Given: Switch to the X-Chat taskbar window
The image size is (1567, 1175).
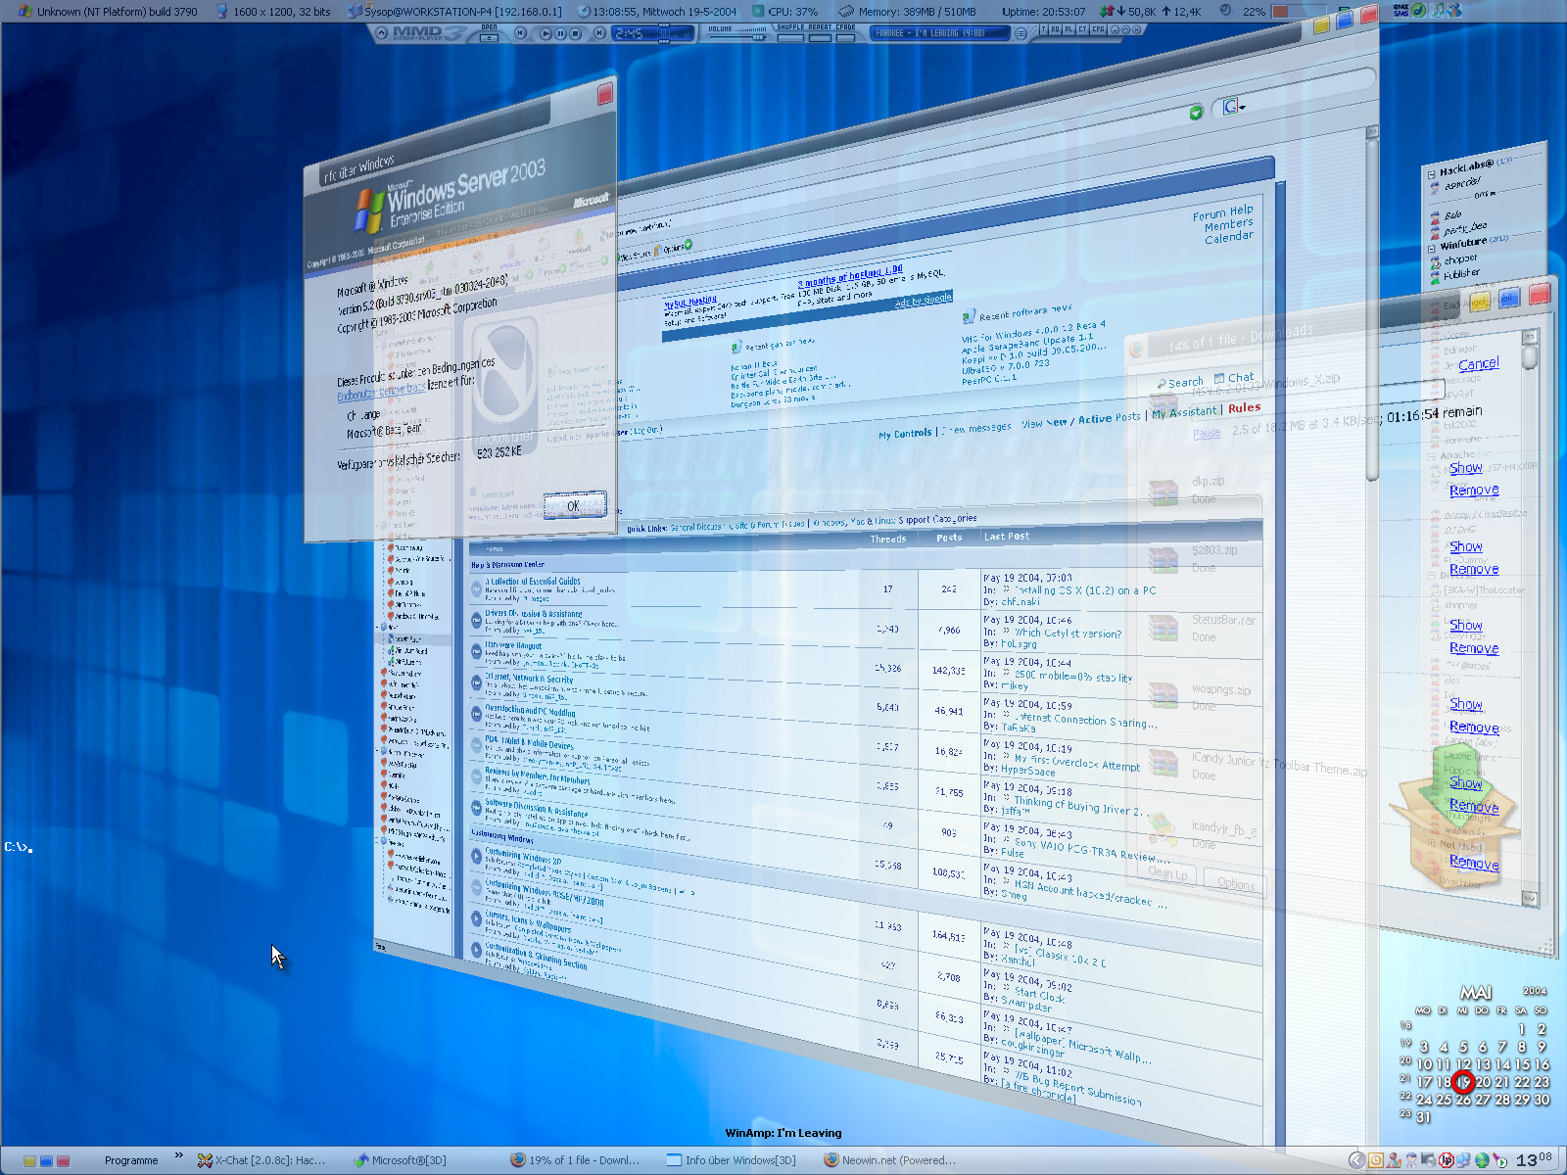Looking at the screenshot, I should [x=261, y=1160].
